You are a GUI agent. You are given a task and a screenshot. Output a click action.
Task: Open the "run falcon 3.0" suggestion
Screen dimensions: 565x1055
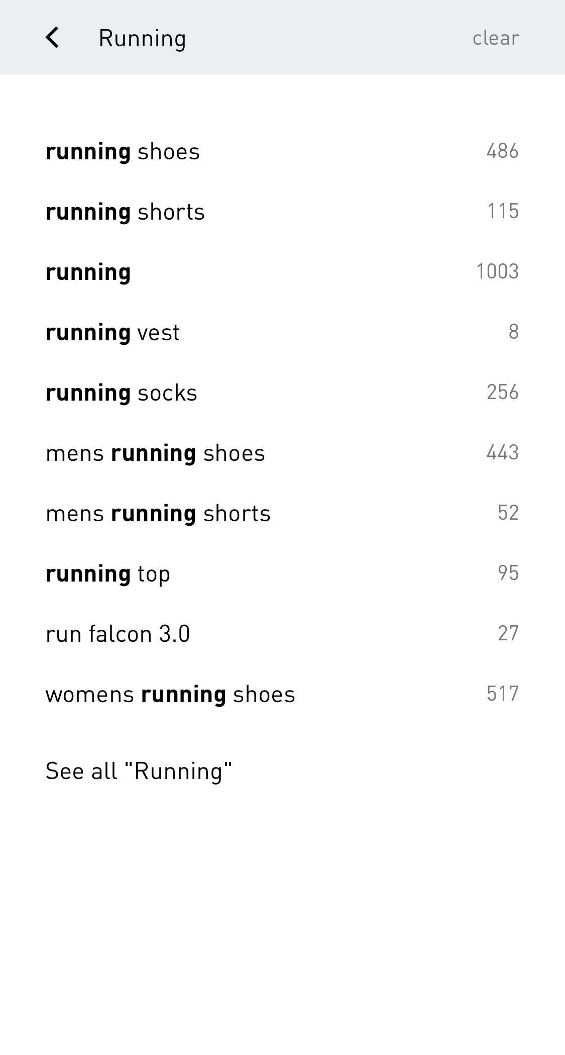pyautogui.click(x=118, y=634)
